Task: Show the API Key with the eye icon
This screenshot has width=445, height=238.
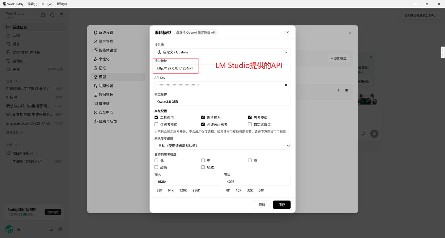Action: point(286,85)
